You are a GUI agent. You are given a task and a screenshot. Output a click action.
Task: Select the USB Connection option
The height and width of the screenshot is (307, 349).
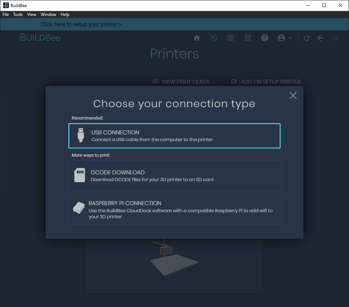(x=174, y=136)
